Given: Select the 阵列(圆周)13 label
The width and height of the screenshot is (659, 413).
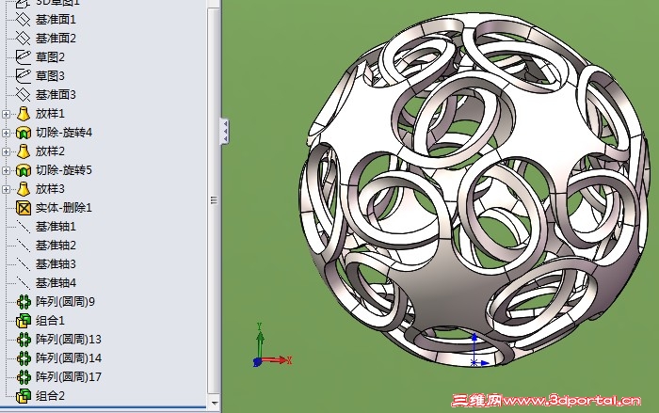Looking at the screenshot, I should 69,339.
